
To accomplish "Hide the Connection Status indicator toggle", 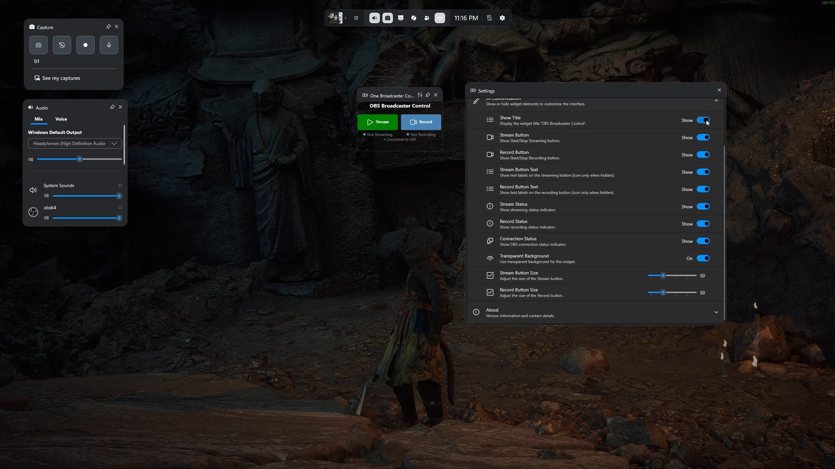I will click(703, 241).
